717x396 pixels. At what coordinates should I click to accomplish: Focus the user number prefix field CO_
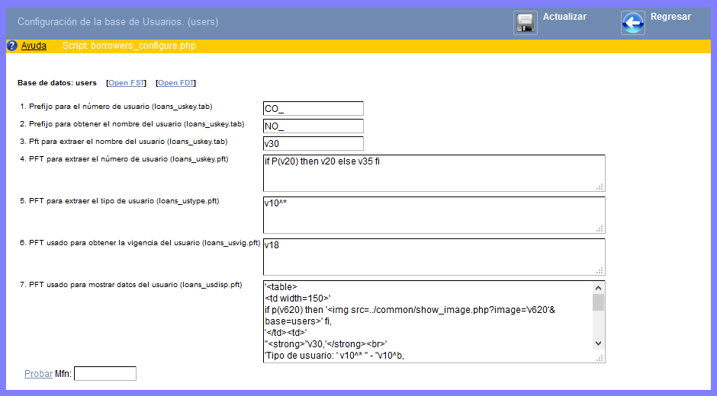pyautogui.click(x=313, y=109)
